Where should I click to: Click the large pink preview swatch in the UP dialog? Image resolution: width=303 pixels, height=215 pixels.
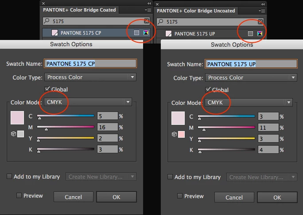(178, 118)
